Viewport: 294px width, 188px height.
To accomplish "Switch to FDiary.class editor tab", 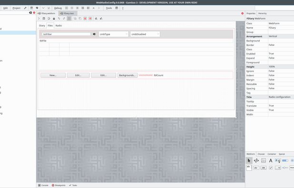I will click(68, 13).
